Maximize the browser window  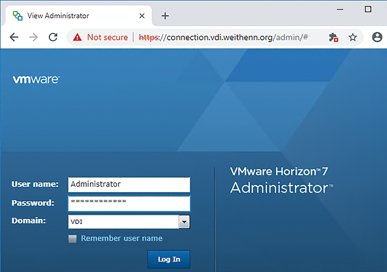368,9
